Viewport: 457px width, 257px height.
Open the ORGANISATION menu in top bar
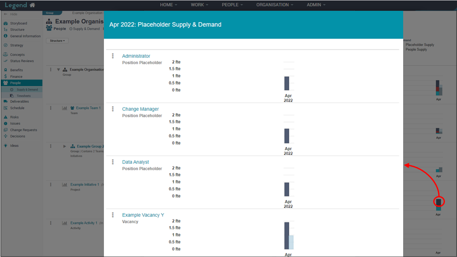tap(275, 5)
